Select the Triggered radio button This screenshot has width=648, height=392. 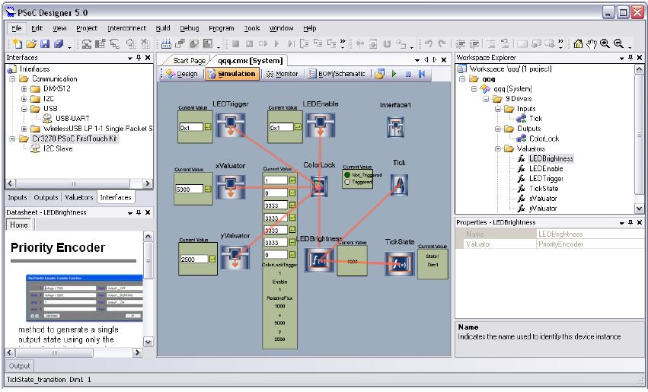pos(347,182)
